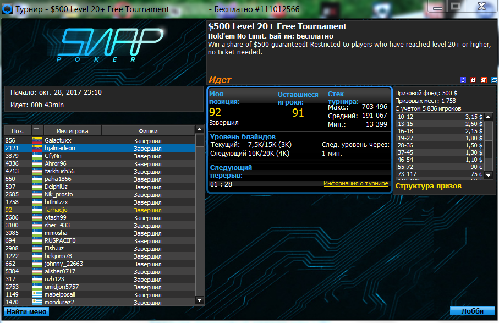Image resolution: width=499 pixels, height=323 pixels.
Task: Click the Начало: окт. 28, 2017 23:10 text
Action: (x=56, y=92)
